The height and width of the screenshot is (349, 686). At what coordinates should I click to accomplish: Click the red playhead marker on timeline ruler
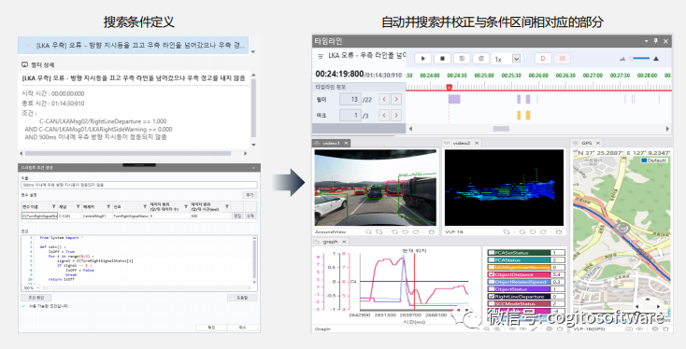[x=449, y=88]
